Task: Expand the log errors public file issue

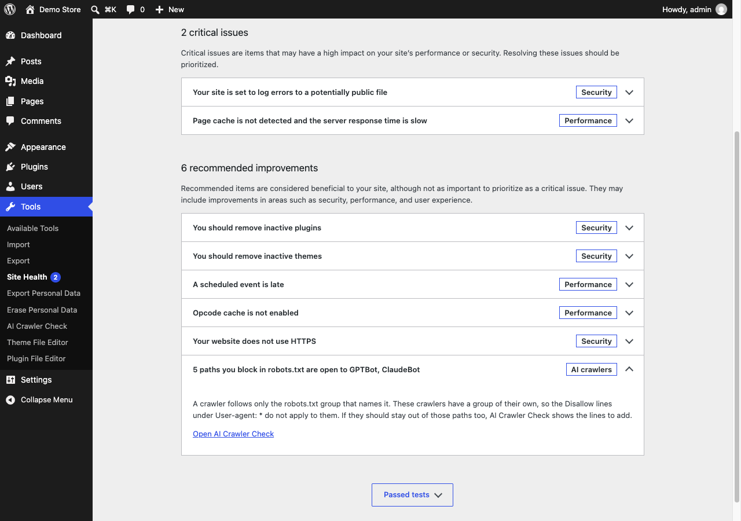Action: (x=413, y=92)
